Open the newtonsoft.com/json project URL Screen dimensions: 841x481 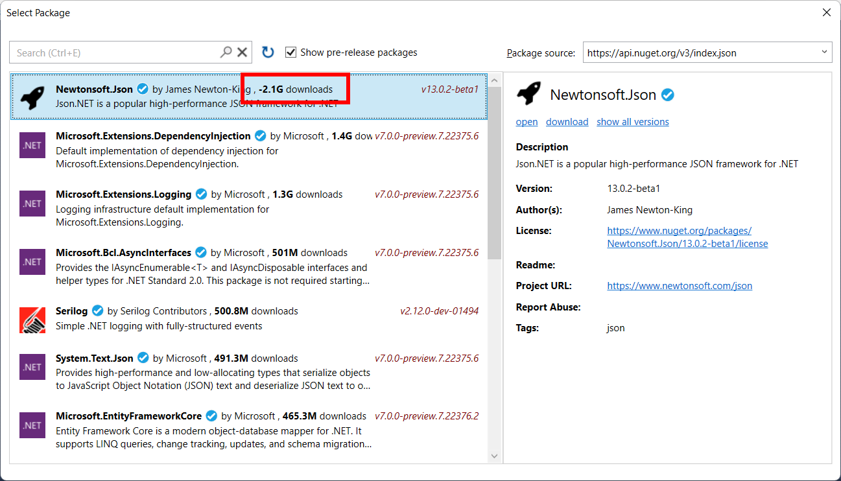pos(680,286)
